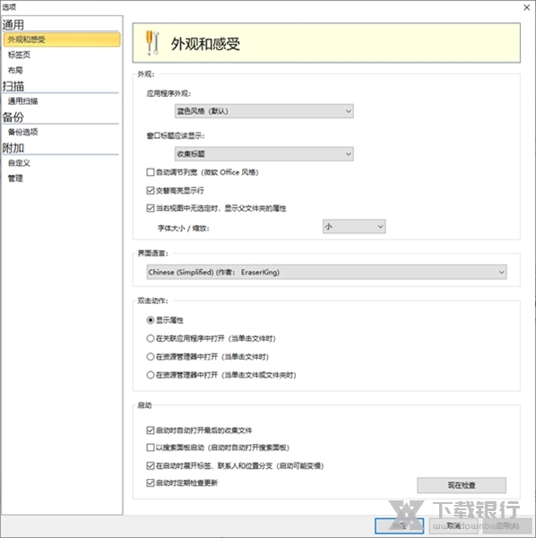Toggle 交替高亮显示行 checkbox
Image resolution: width=536 pixels, height=538 pixels.
click(x=151, y=190)
